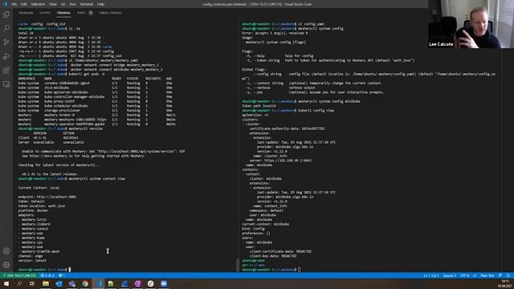Open the Run and Debug view
Image resolution: width=514 pixels, height=289 pixels.
[x=6, y=56]
